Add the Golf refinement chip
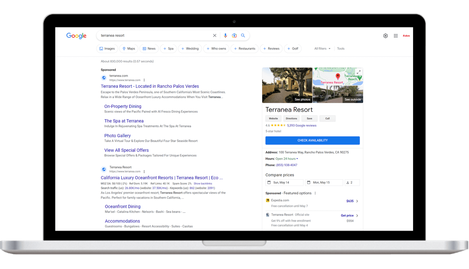469x269 pixels. point(292,49)
